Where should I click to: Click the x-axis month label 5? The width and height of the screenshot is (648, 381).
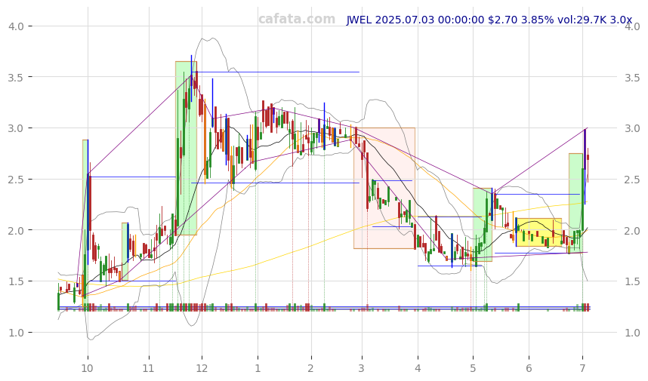pyautogui.click(x=474, y=369)
